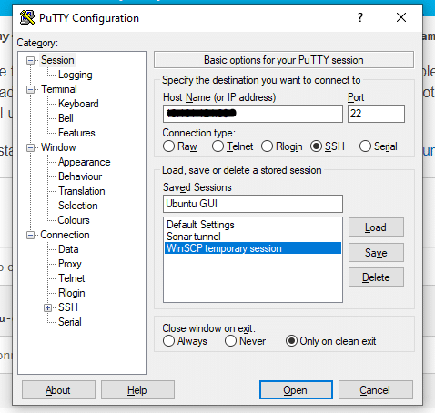This screenshot has height=413, width=435.
Task: Open the Logging category
Action: pyautogui.click(x=76, y=75)
